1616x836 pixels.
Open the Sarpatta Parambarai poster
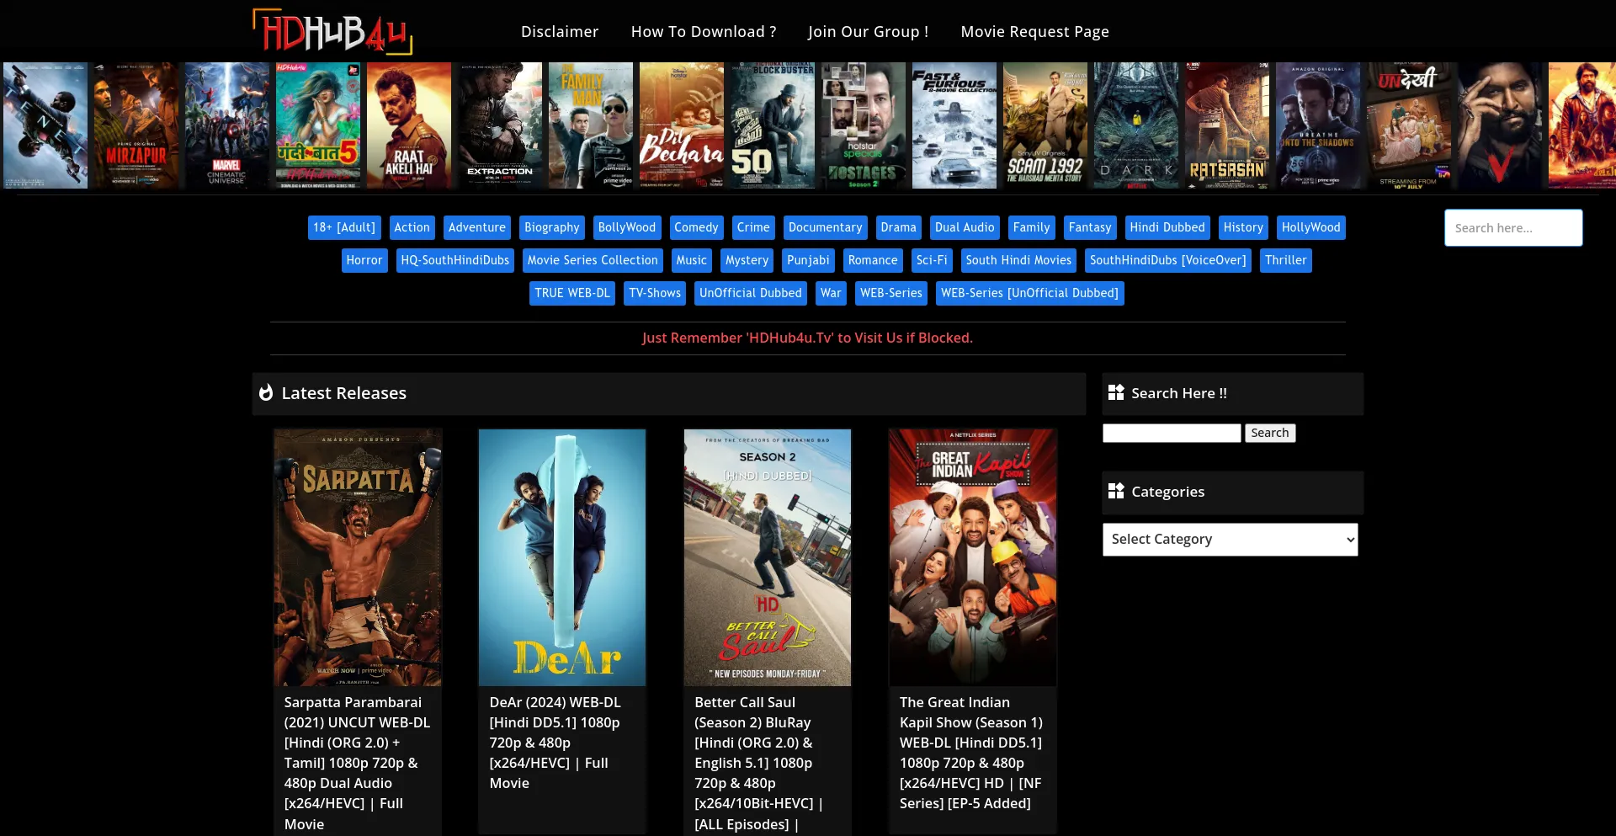(358, 557)
